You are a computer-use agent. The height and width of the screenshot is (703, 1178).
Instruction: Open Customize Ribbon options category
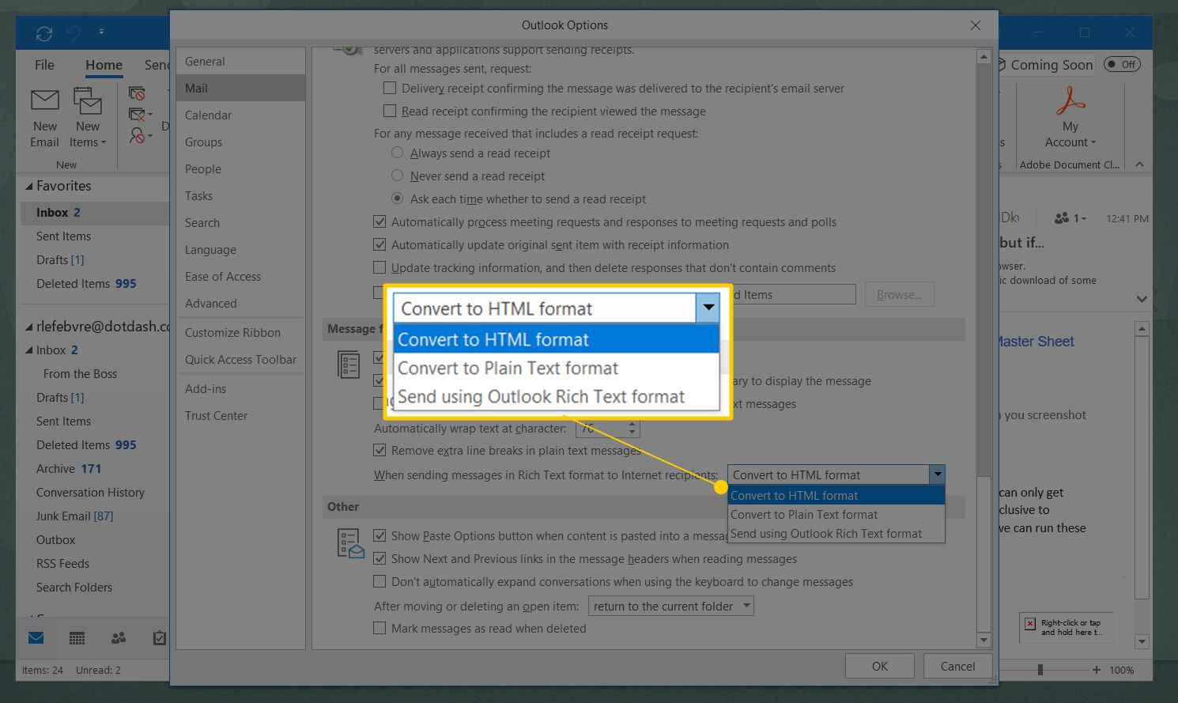pyautogui.click(x=240, y=332)
